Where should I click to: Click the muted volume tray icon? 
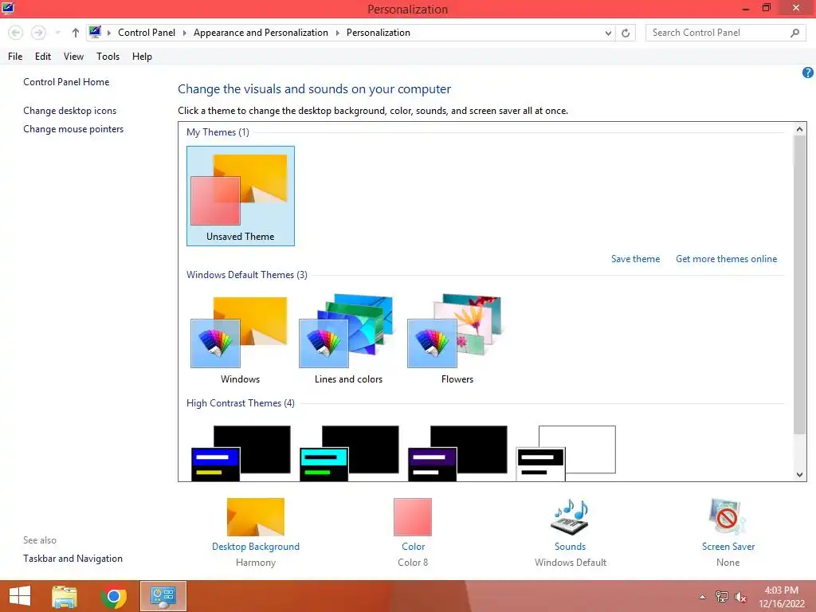740,597
